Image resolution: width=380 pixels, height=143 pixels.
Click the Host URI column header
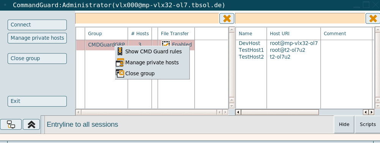[x=294, y=34]
